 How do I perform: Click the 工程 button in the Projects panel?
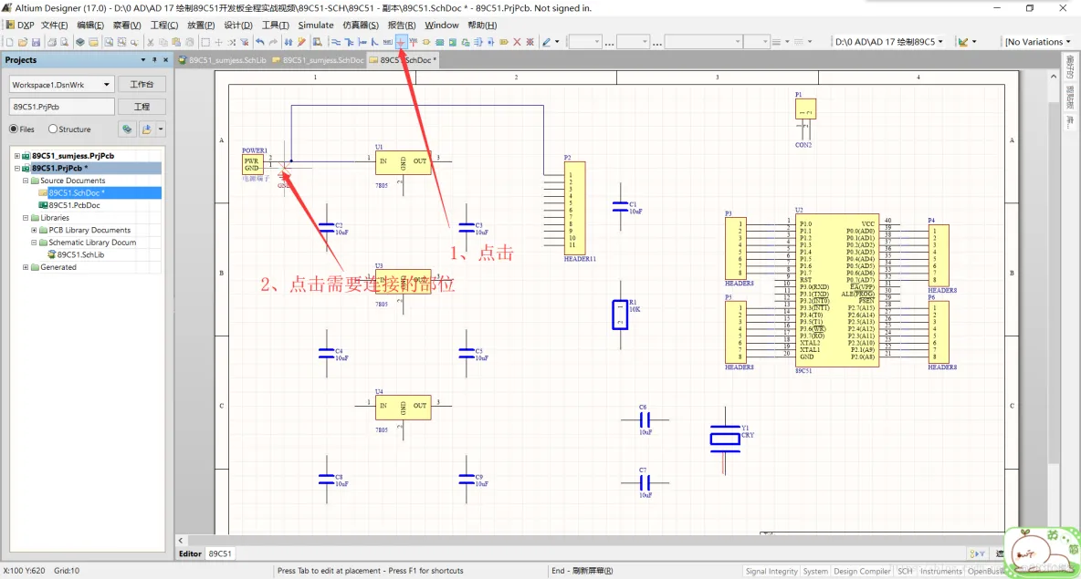142,107
